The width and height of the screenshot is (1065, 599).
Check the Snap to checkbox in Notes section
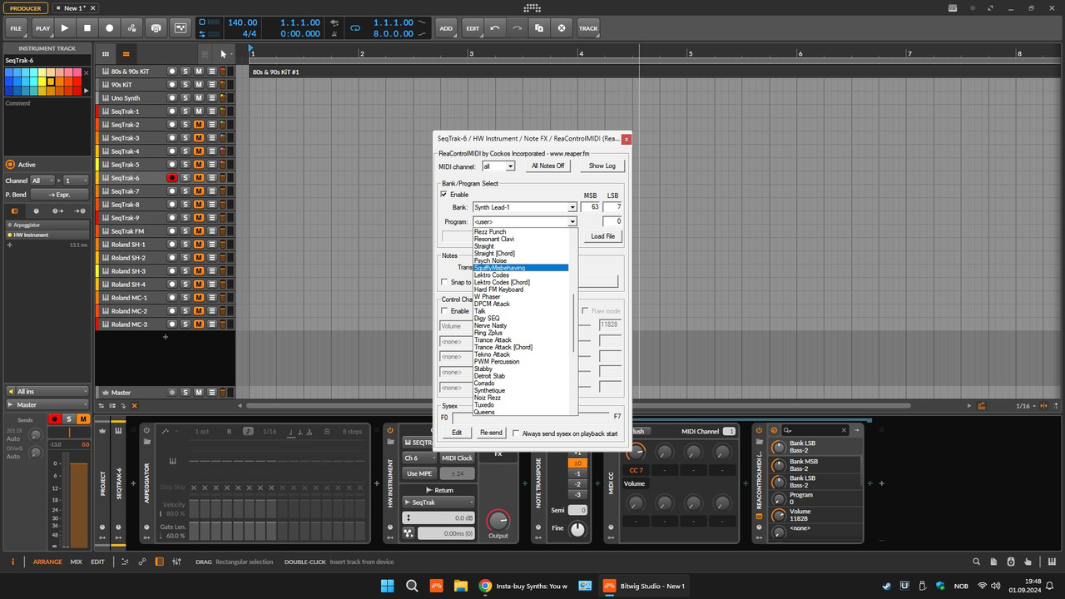pyautogui.click(x=443, y=282)
